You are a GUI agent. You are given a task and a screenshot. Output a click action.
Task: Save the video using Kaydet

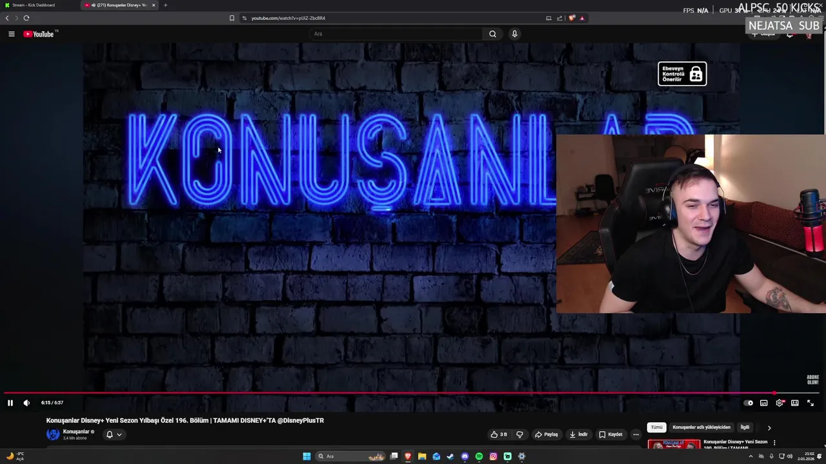point(610,434)
